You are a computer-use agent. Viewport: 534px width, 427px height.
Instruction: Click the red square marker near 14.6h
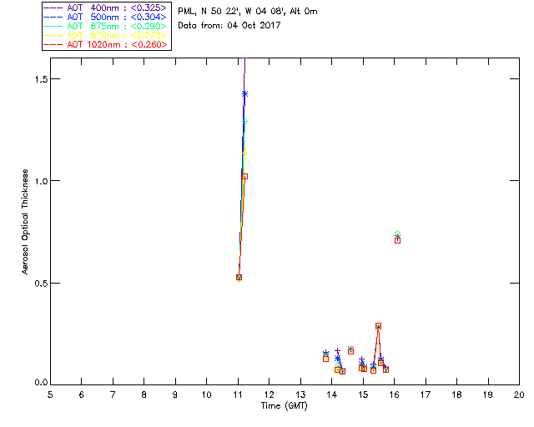[x=350, y=351]
